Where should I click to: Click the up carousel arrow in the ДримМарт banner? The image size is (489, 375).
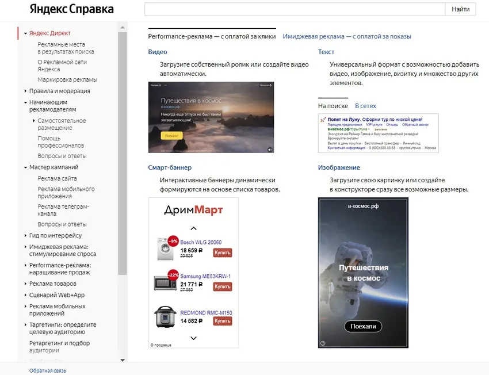pos(193,228)
